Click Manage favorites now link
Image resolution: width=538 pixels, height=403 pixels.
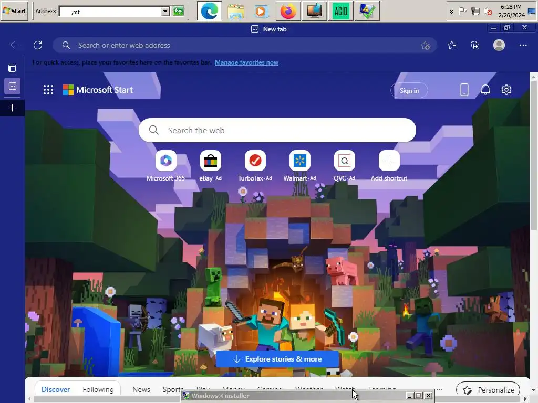[246, 62]
